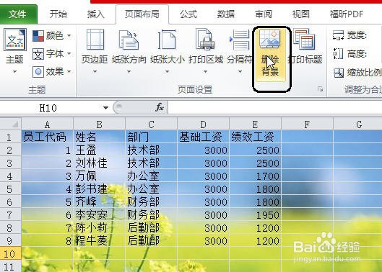Select cell containing 李安安

(x=99, y=215)
